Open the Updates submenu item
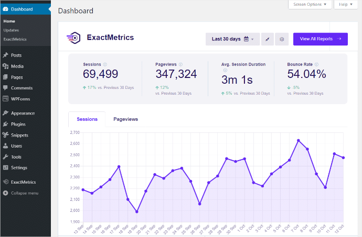Image resolution: width=362 pixels, height=237 pixels. click(11, 30)
